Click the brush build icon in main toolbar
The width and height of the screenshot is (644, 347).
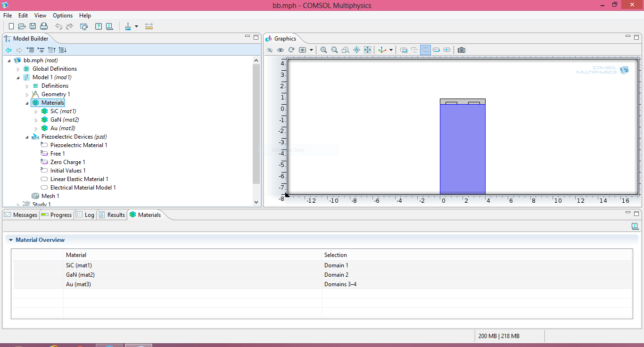click(x=128, y=26)
